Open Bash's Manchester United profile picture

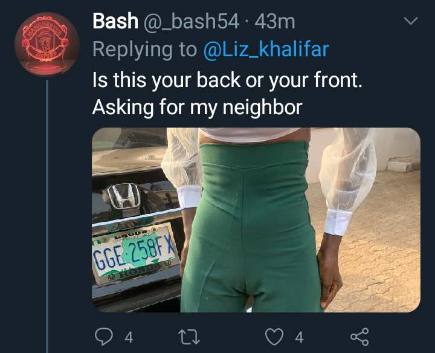[47, 44]
